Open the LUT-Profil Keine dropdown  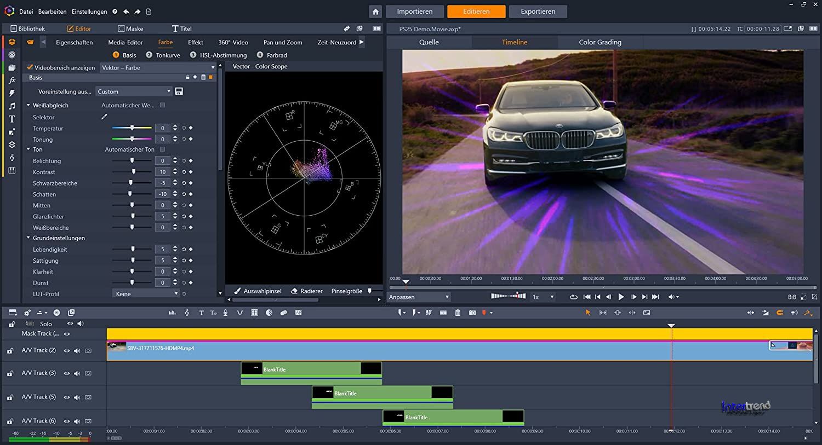pos(146,294)
